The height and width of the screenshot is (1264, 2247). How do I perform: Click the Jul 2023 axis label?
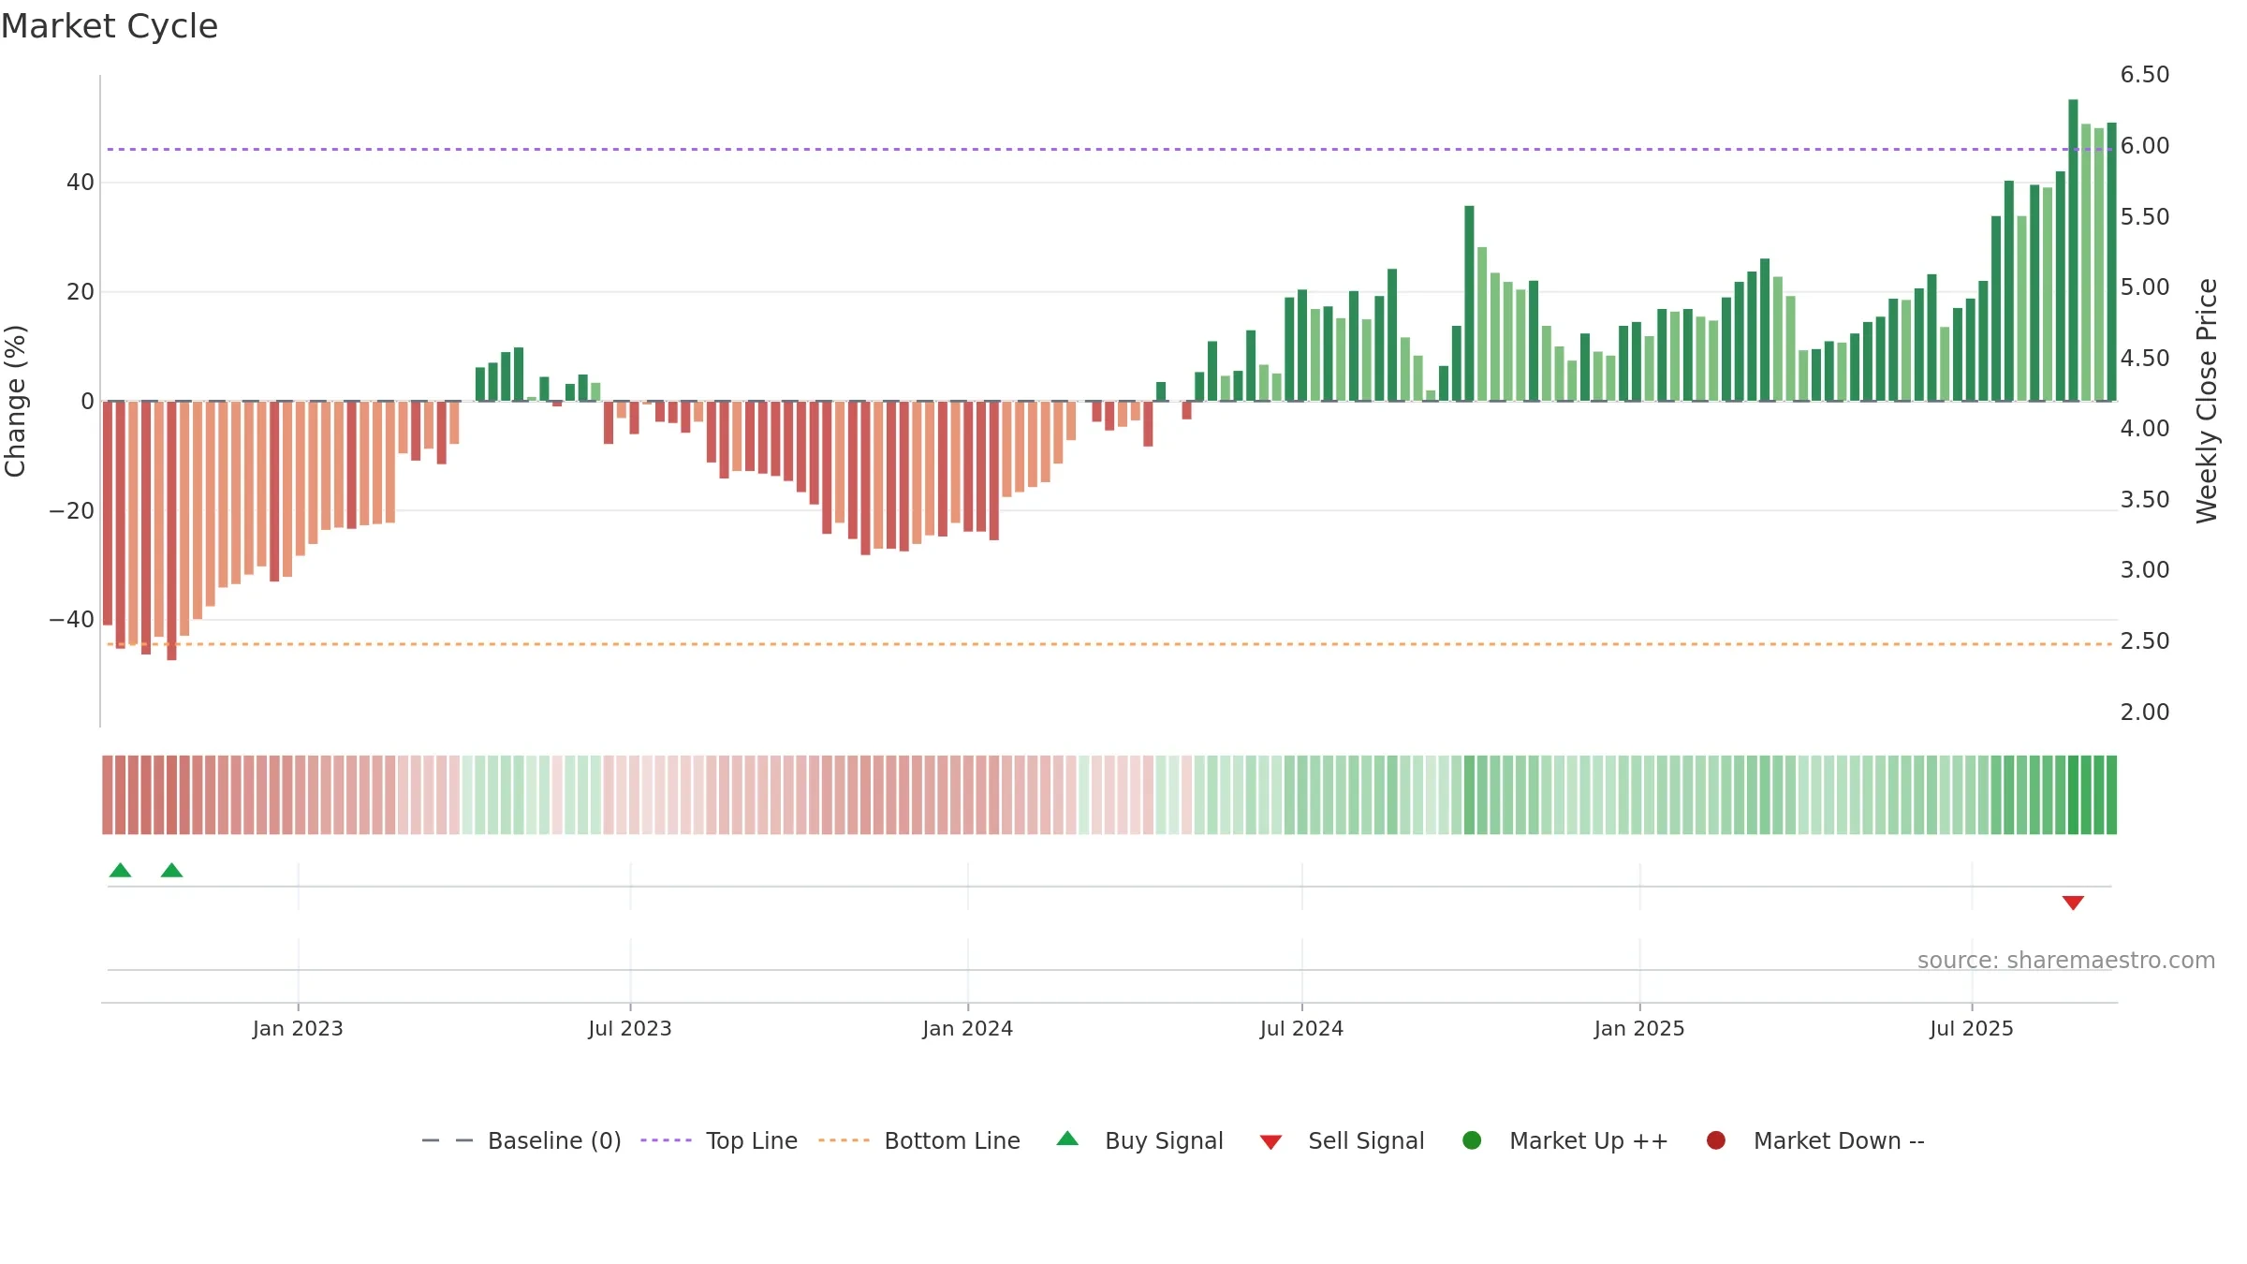pos(630,1028)
